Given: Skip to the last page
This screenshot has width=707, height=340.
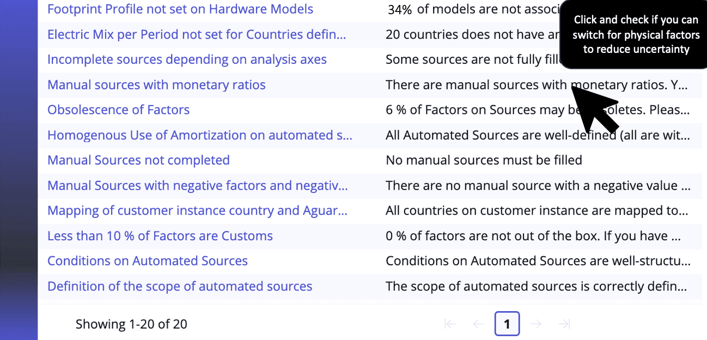Looking at the screenshot, I should click(x=564, y=324).
